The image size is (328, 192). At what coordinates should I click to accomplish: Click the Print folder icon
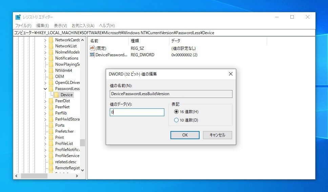[51, 137]
